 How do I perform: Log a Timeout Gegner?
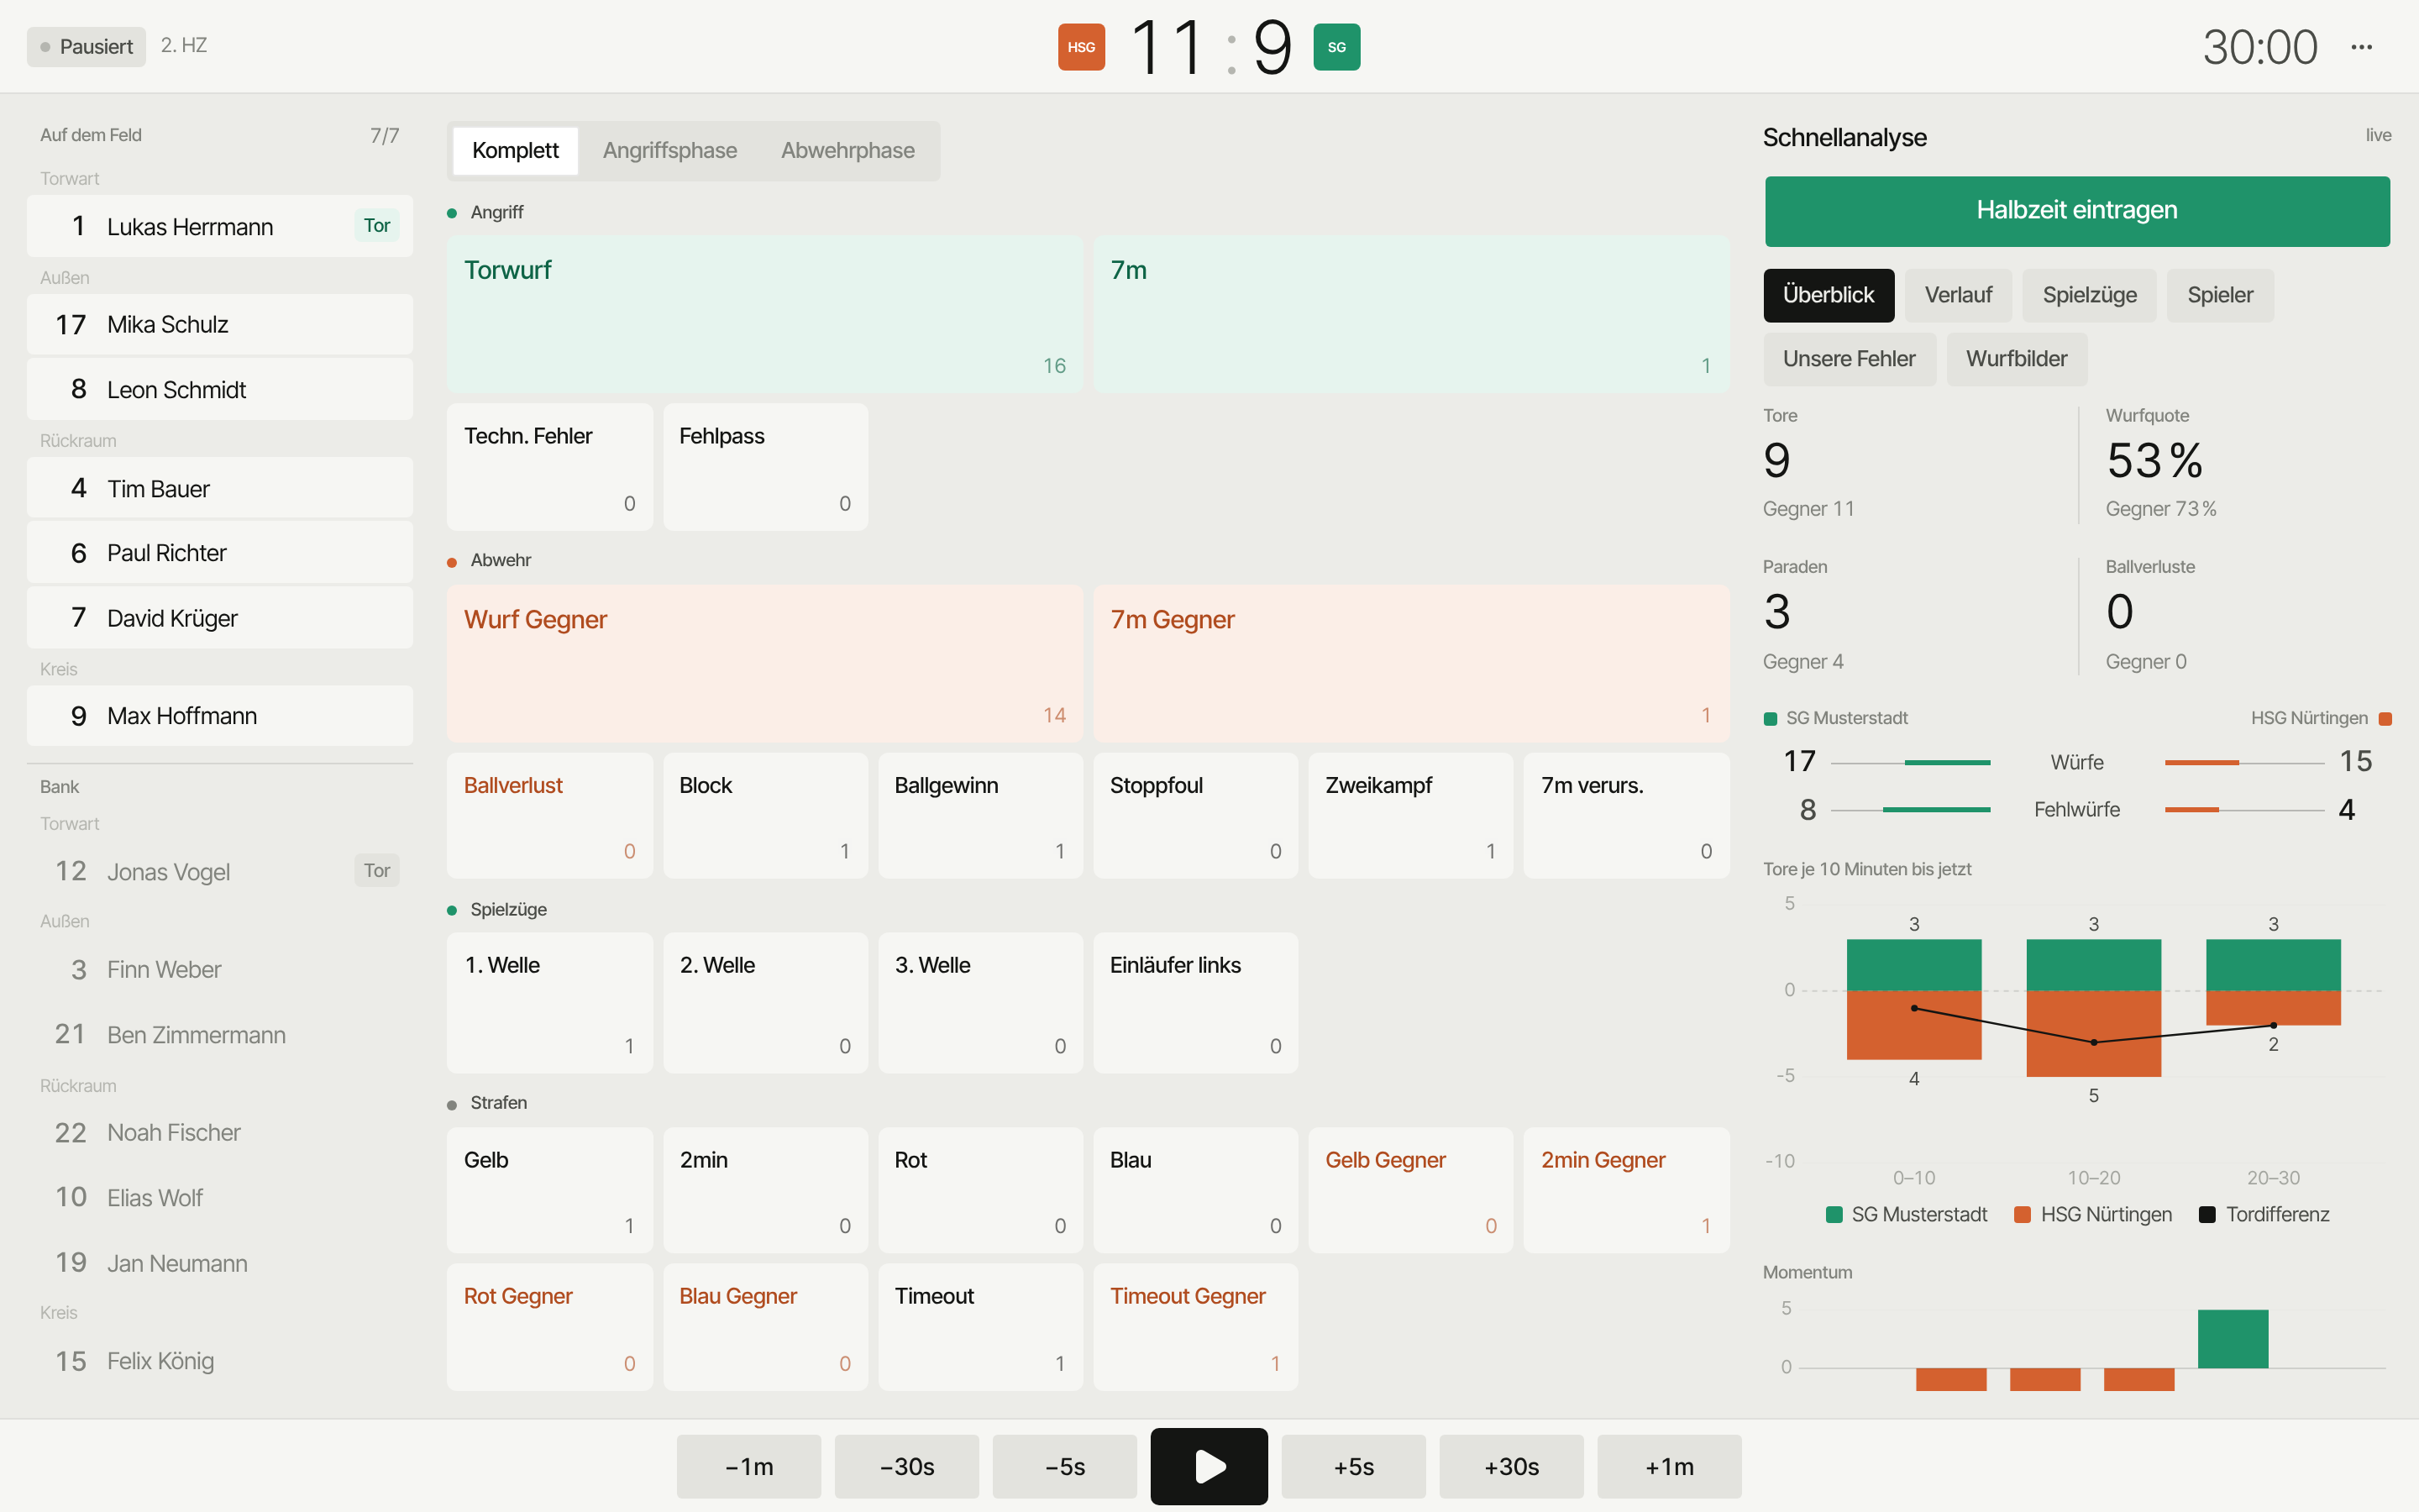pyautogui.click(x=1195, y=1327)
